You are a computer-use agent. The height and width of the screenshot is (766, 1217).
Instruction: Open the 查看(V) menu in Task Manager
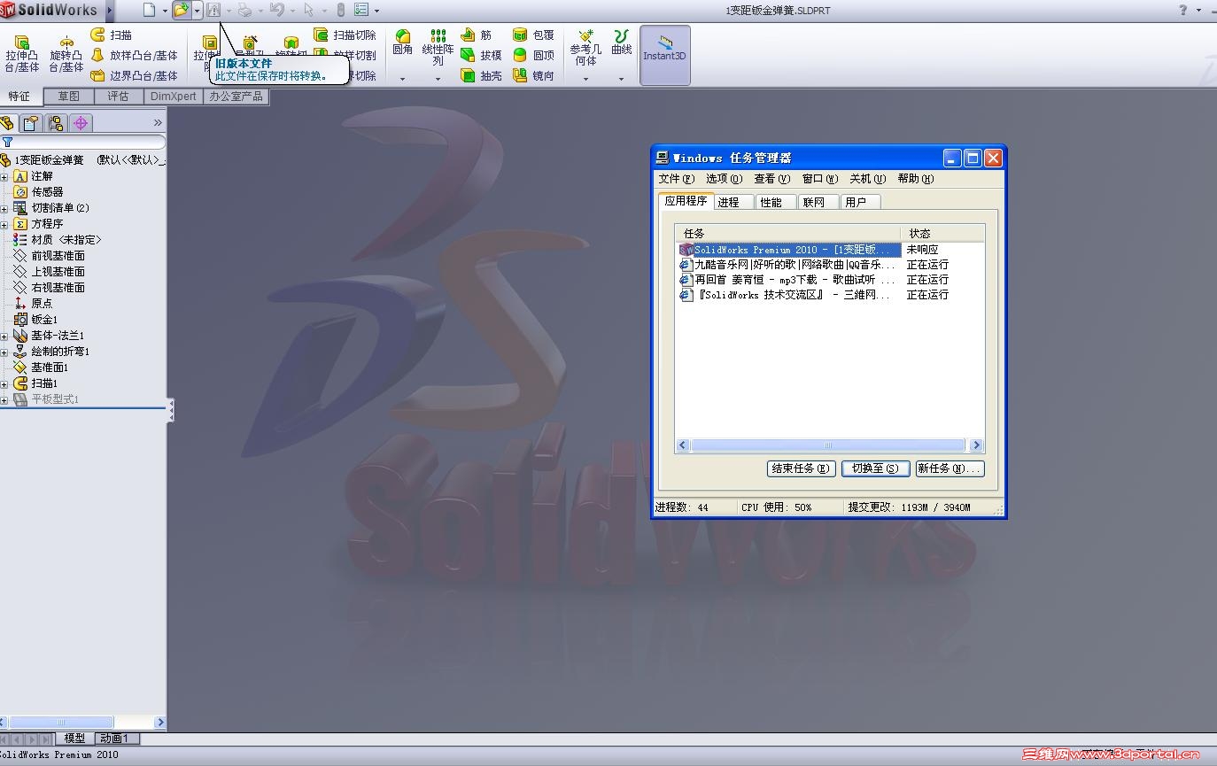coord(771,179)
